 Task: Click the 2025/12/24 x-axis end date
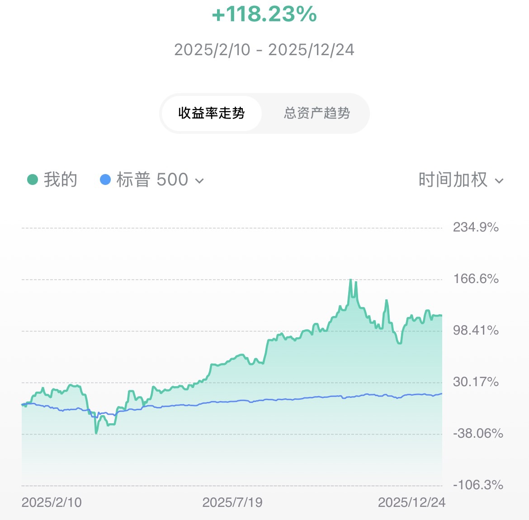[411, 502]
